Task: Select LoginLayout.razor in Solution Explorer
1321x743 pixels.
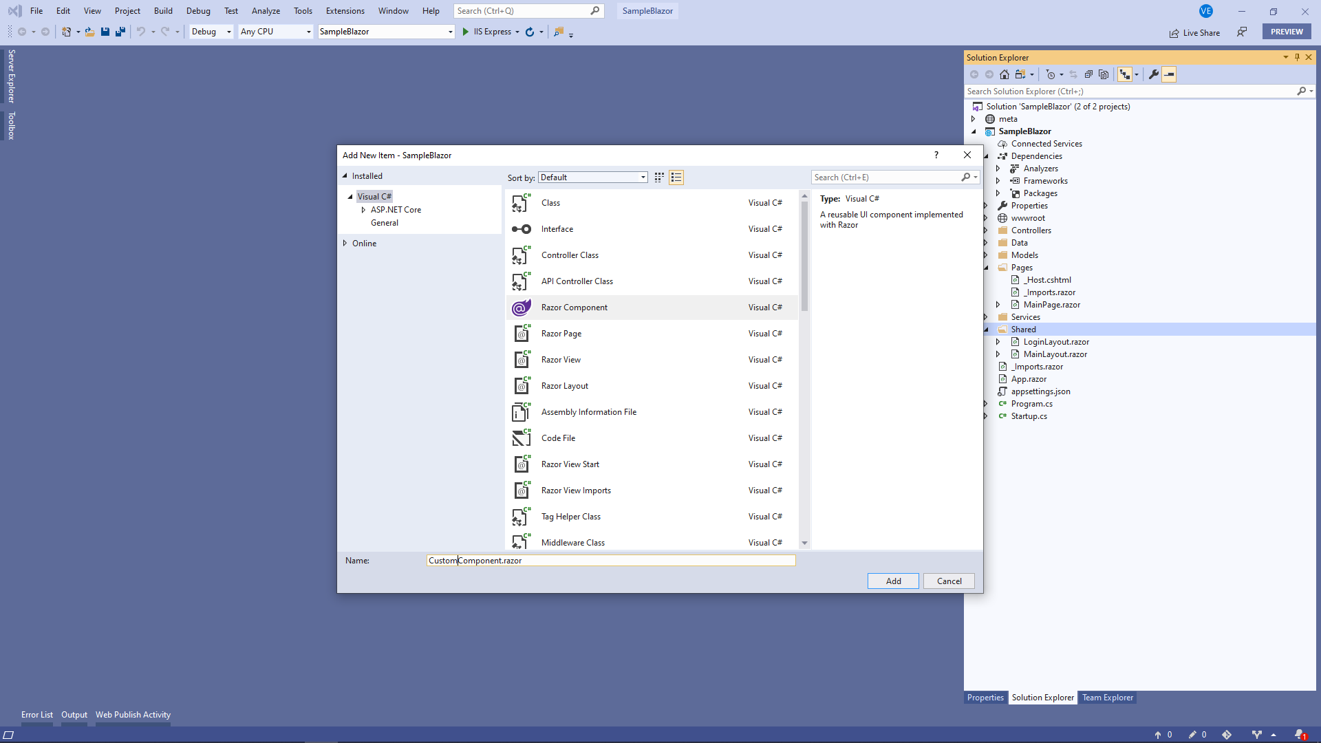Action: (x=1056, y=342)
